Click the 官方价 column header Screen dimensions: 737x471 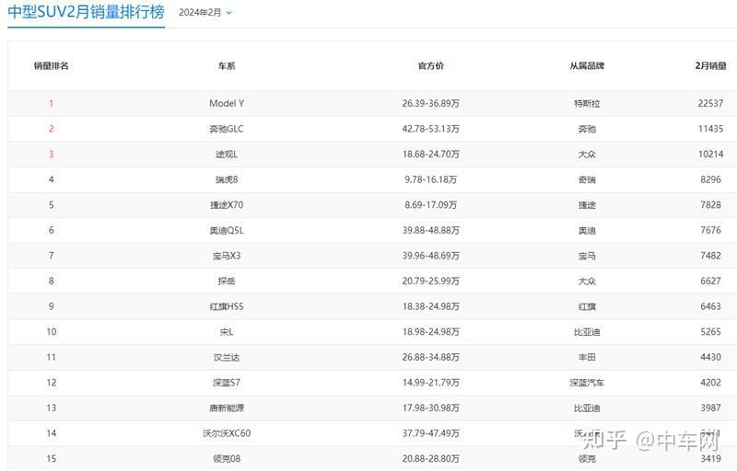[x=430, y=65]
